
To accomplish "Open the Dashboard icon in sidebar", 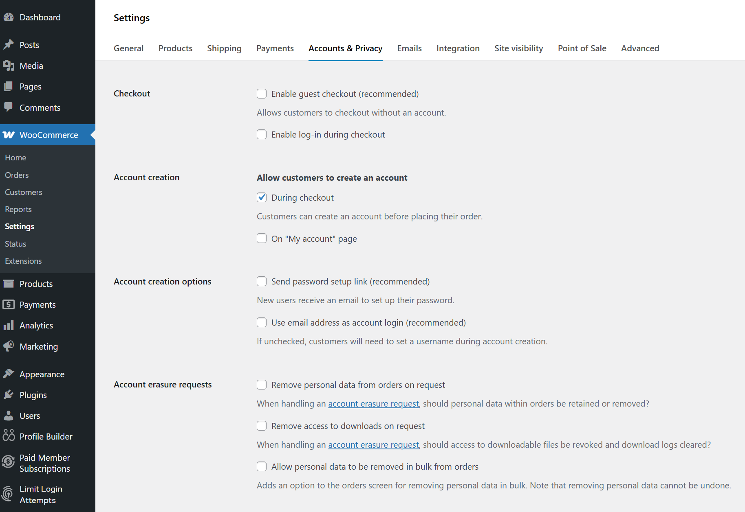I will coord(9,17).
